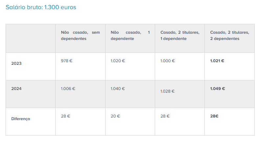The width and height of the screenshot is (261, 144).
Task: Select the bold 1.049 € value
Action: coord(218,89)
